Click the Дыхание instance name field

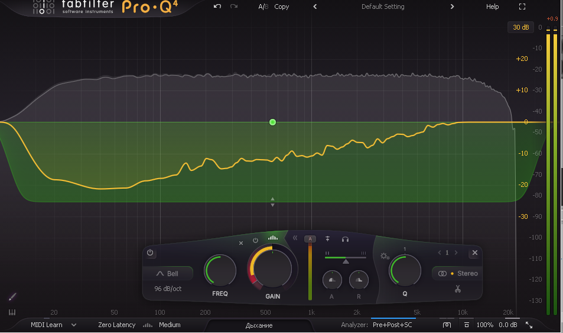click(x=259, y=325)
